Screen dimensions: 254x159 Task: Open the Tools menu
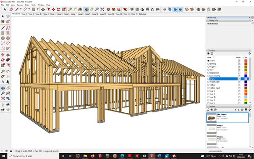pyautogui.click(x=33, y=5)
